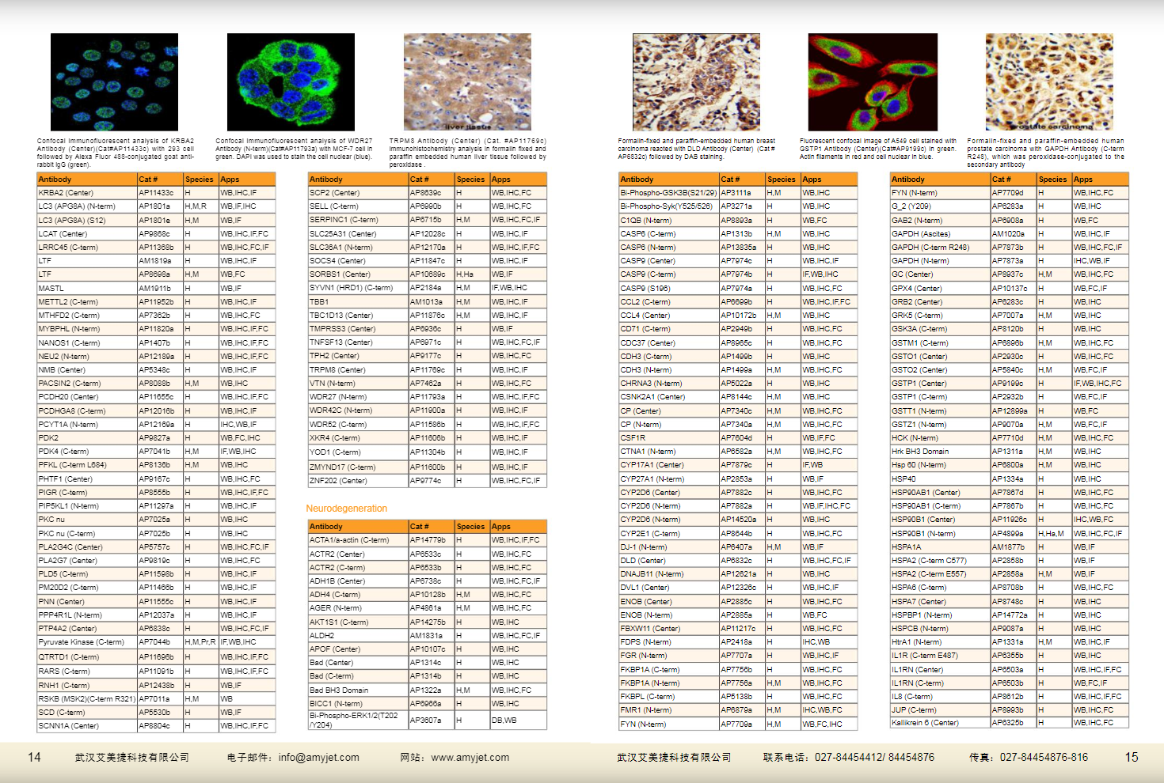Click the Neurodegeneration section heading
The image size is (1164, 783).
[x=347, y=509]
